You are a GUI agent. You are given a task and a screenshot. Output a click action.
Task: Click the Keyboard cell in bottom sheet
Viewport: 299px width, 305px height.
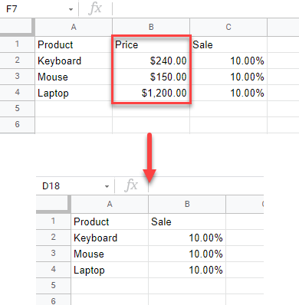110,238
